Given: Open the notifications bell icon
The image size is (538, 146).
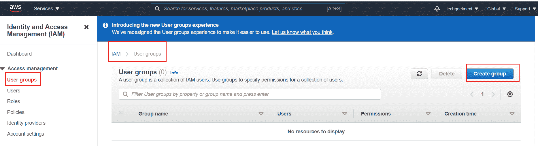Looking at the screenshot, I should (437, 9).
